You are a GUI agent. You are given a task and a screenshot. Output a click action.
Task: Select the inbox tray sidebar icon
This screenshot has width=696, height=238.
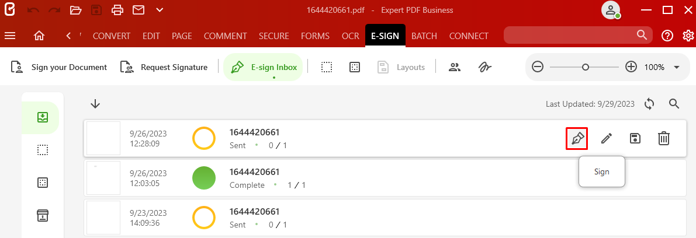(43, 117)
